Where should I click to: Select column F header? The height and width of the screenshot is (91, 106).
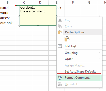[x=73, y=3]
